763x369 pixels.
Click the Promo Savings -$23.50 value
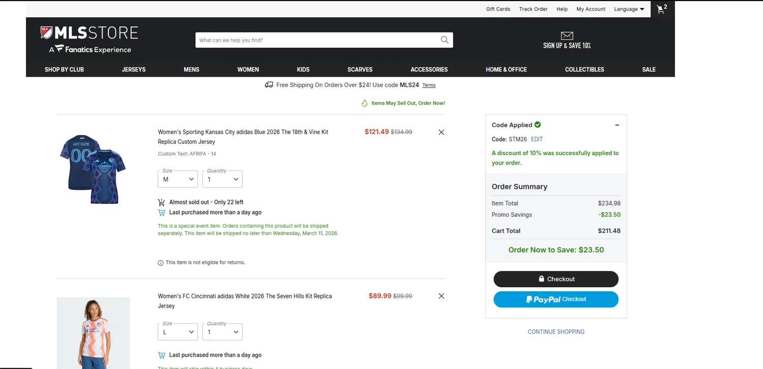click(x=609, y=214)
